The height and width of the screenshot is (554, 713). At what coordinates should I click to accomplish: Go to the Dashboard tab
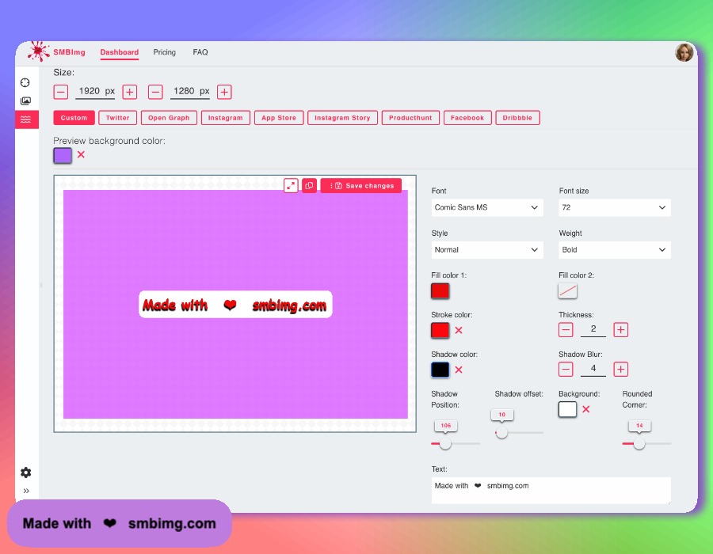pos(119,52)
